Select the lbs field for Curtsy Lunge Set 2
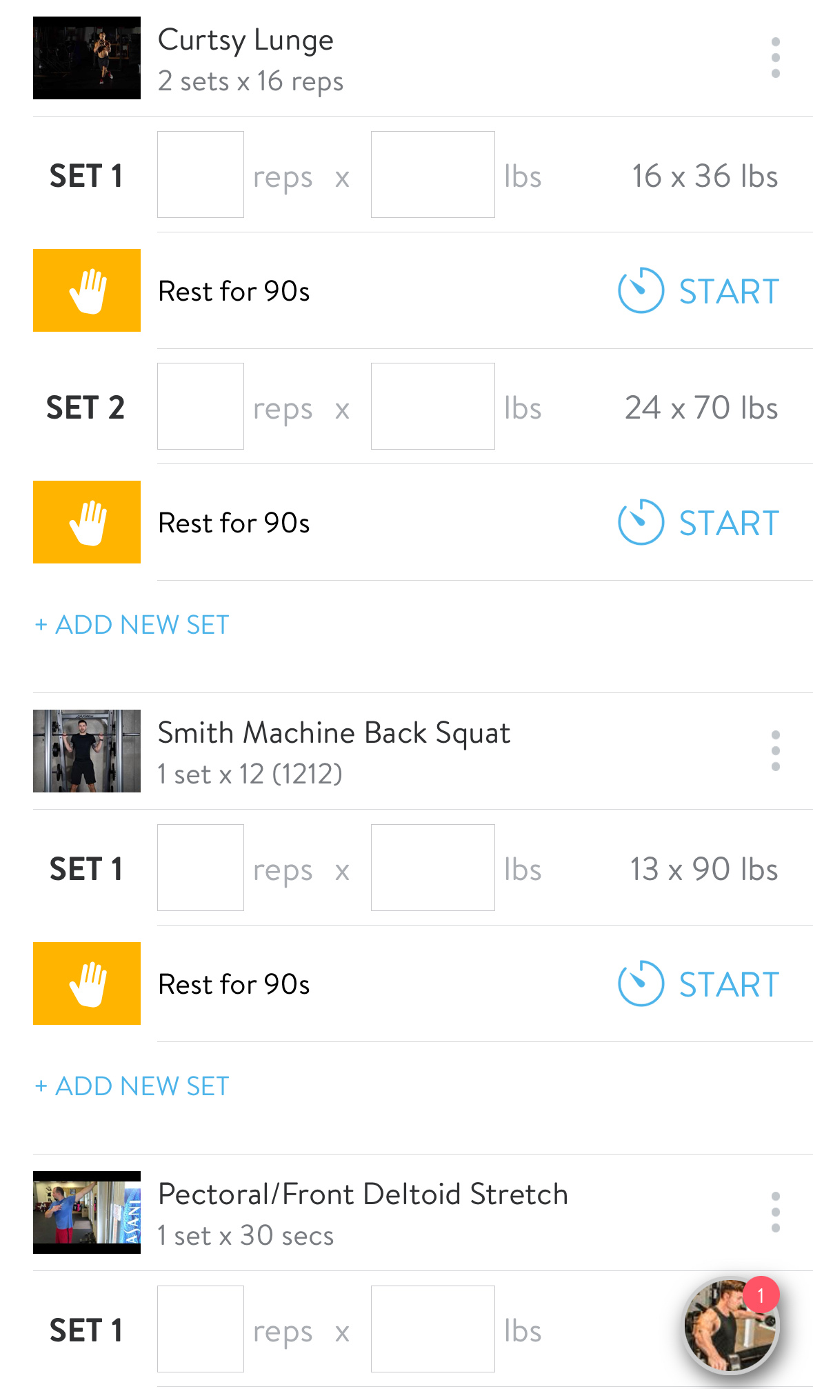Image resolution: width=813 pixels, height=1389 pixels. click(x=433, y=406)
